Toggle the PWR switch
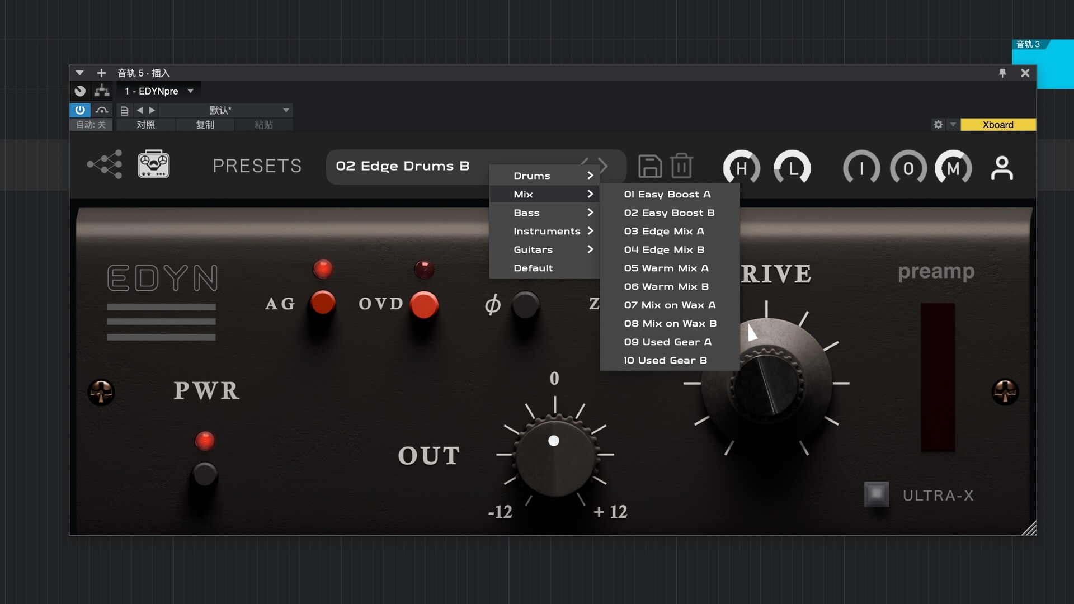Image resolution: width=1074 pixels, height=604 pixels. pyautogui.click(x=205, y=474)
